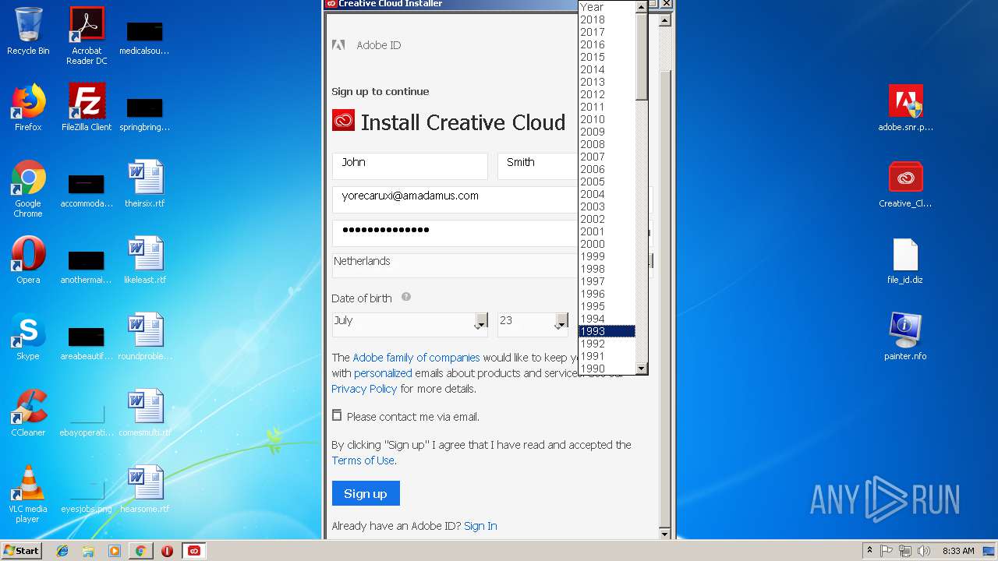This screenshot has height=561, width=998.
Task: Switch to Creative Cloud taskbar button
Action: tap(193, 551)
